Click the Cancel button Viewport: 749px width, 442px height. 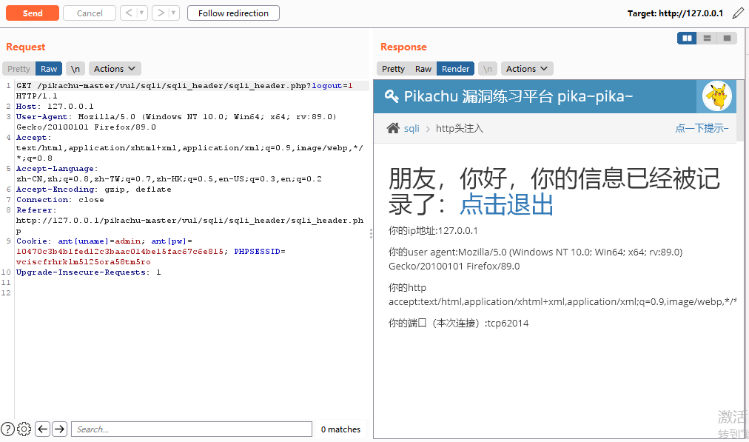click(90, 13)
